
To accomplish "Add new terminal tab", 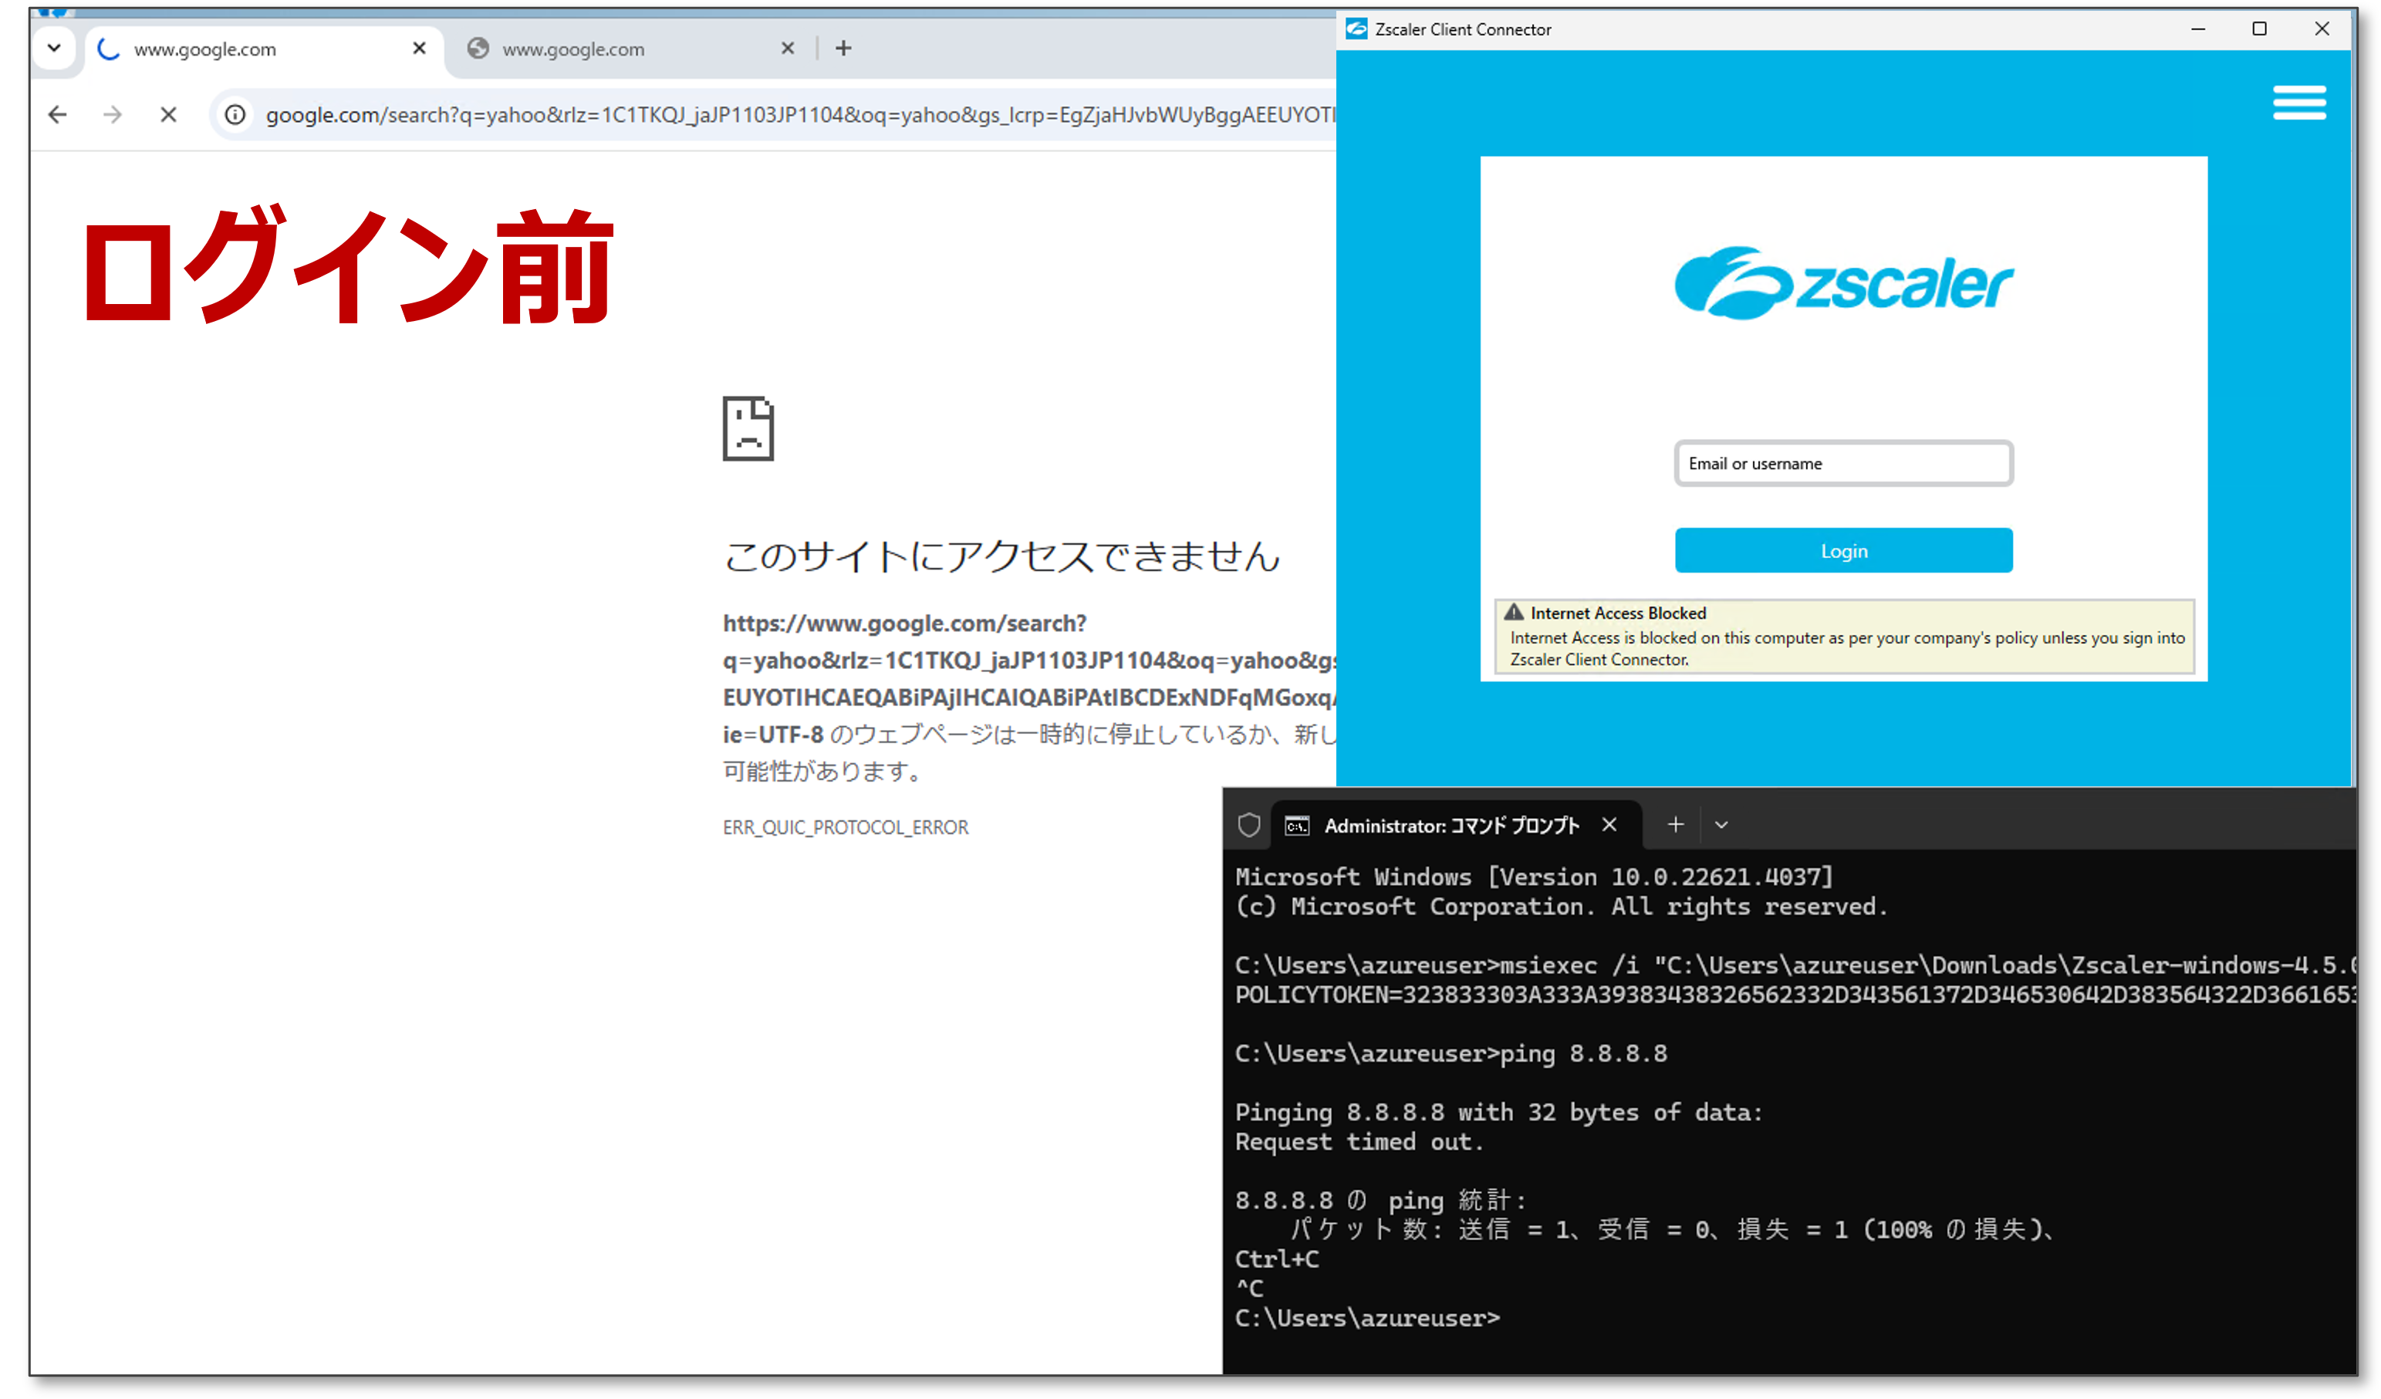I will coord(1675,825).
